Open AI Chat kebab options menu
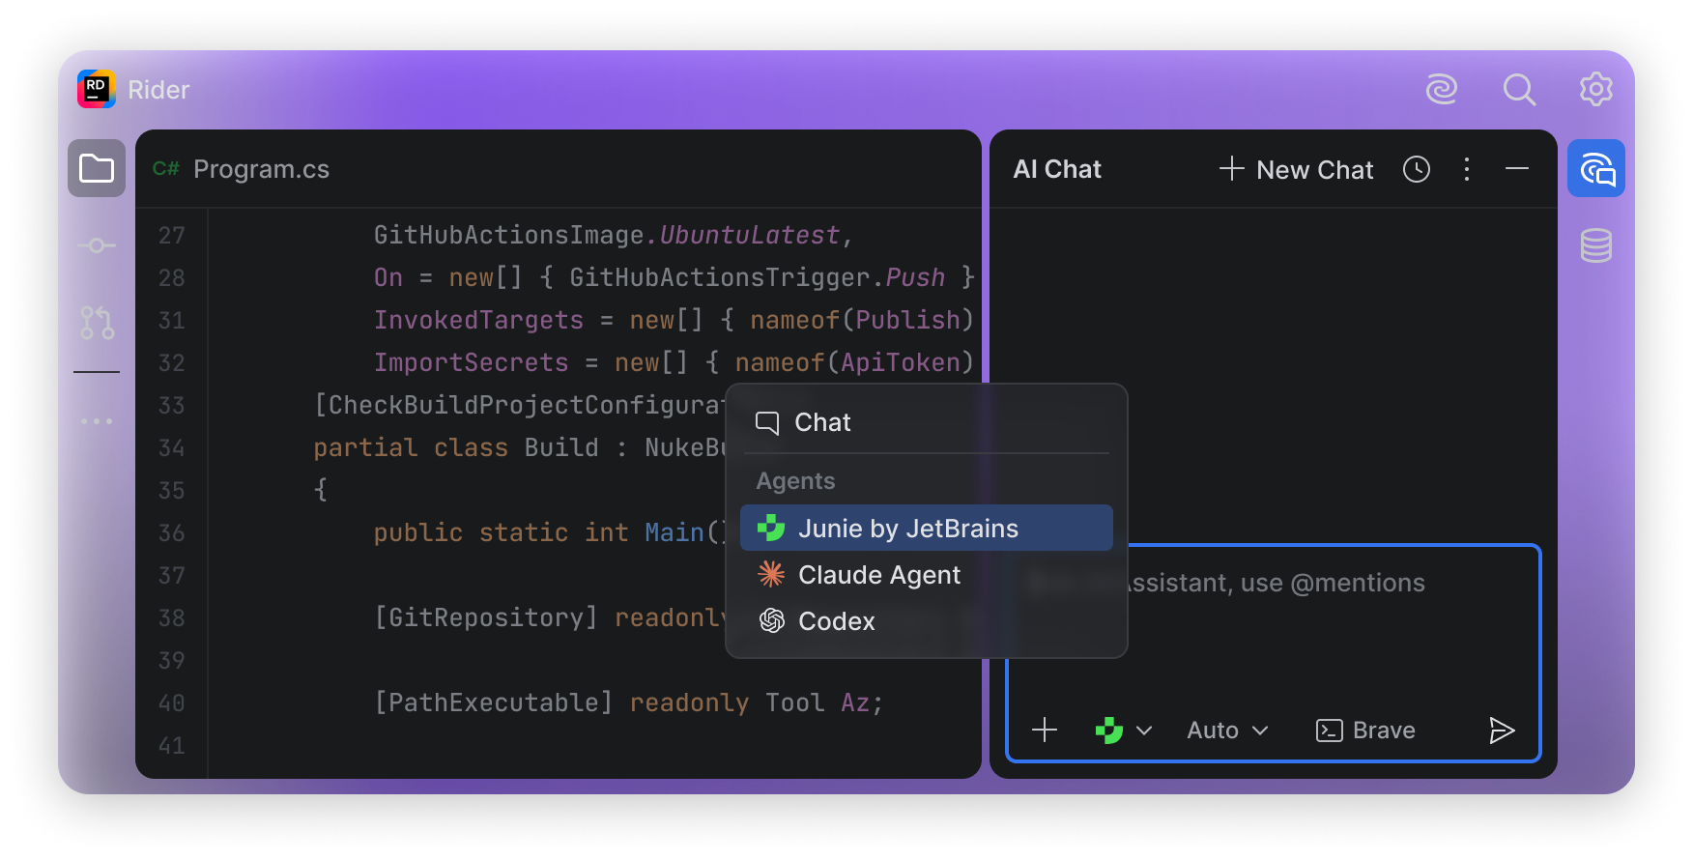 (x=1467, y=170)
